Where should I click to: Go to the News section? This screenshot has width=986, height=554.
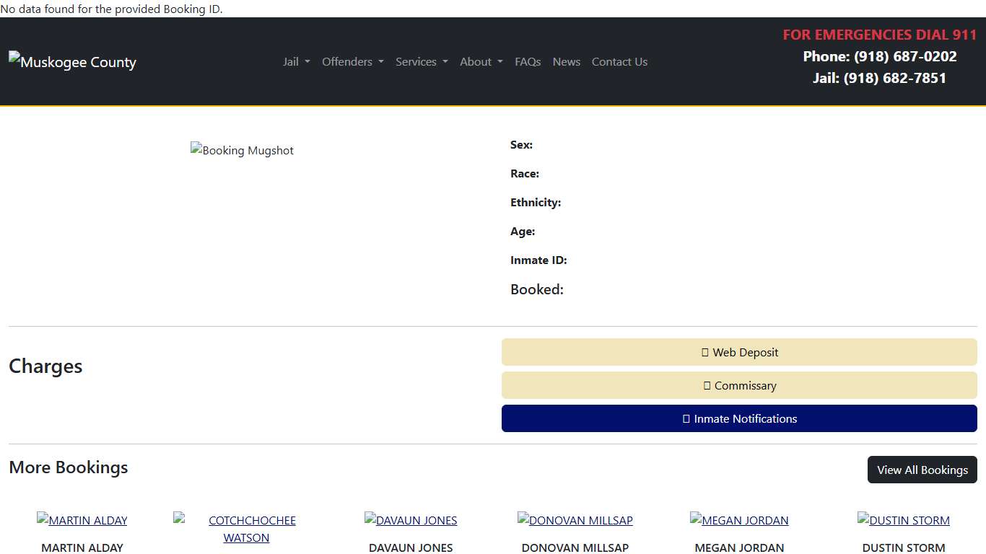tap(566, 61)
